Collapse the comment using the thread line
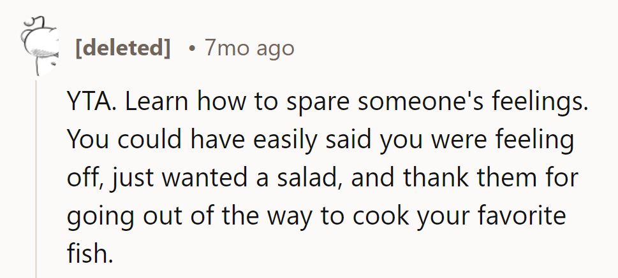This screenshot has width=618, height=278. click(36, 178)
